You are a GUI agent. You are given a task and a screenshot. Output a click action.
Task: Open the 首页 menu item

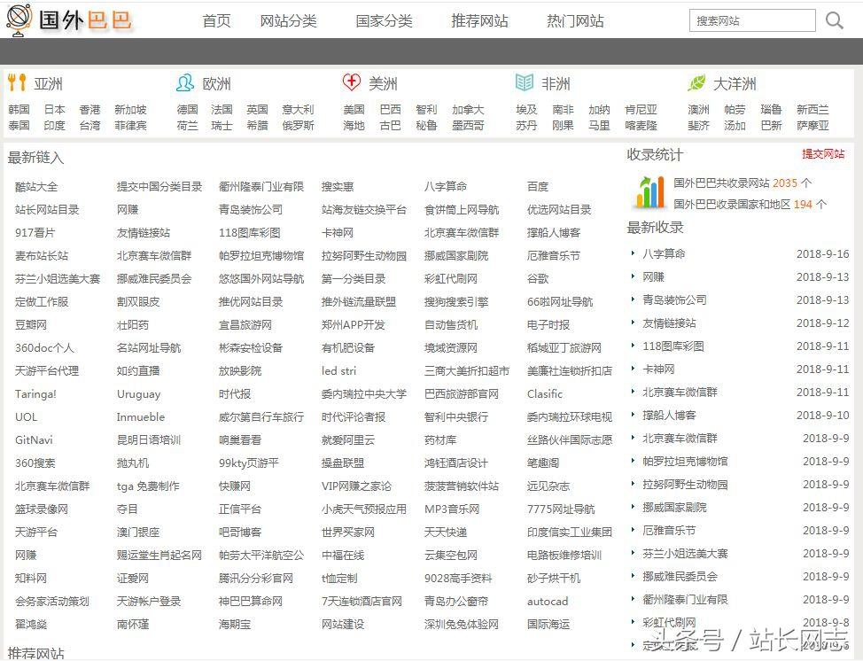tap(216, 21)
